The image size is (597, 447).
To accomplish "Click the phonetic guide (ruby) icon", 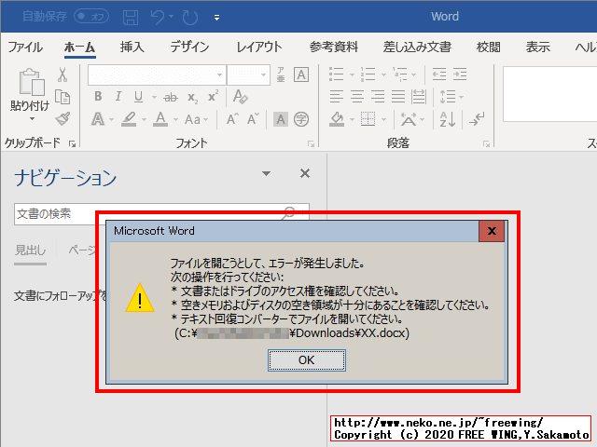I will coord(281,74).
